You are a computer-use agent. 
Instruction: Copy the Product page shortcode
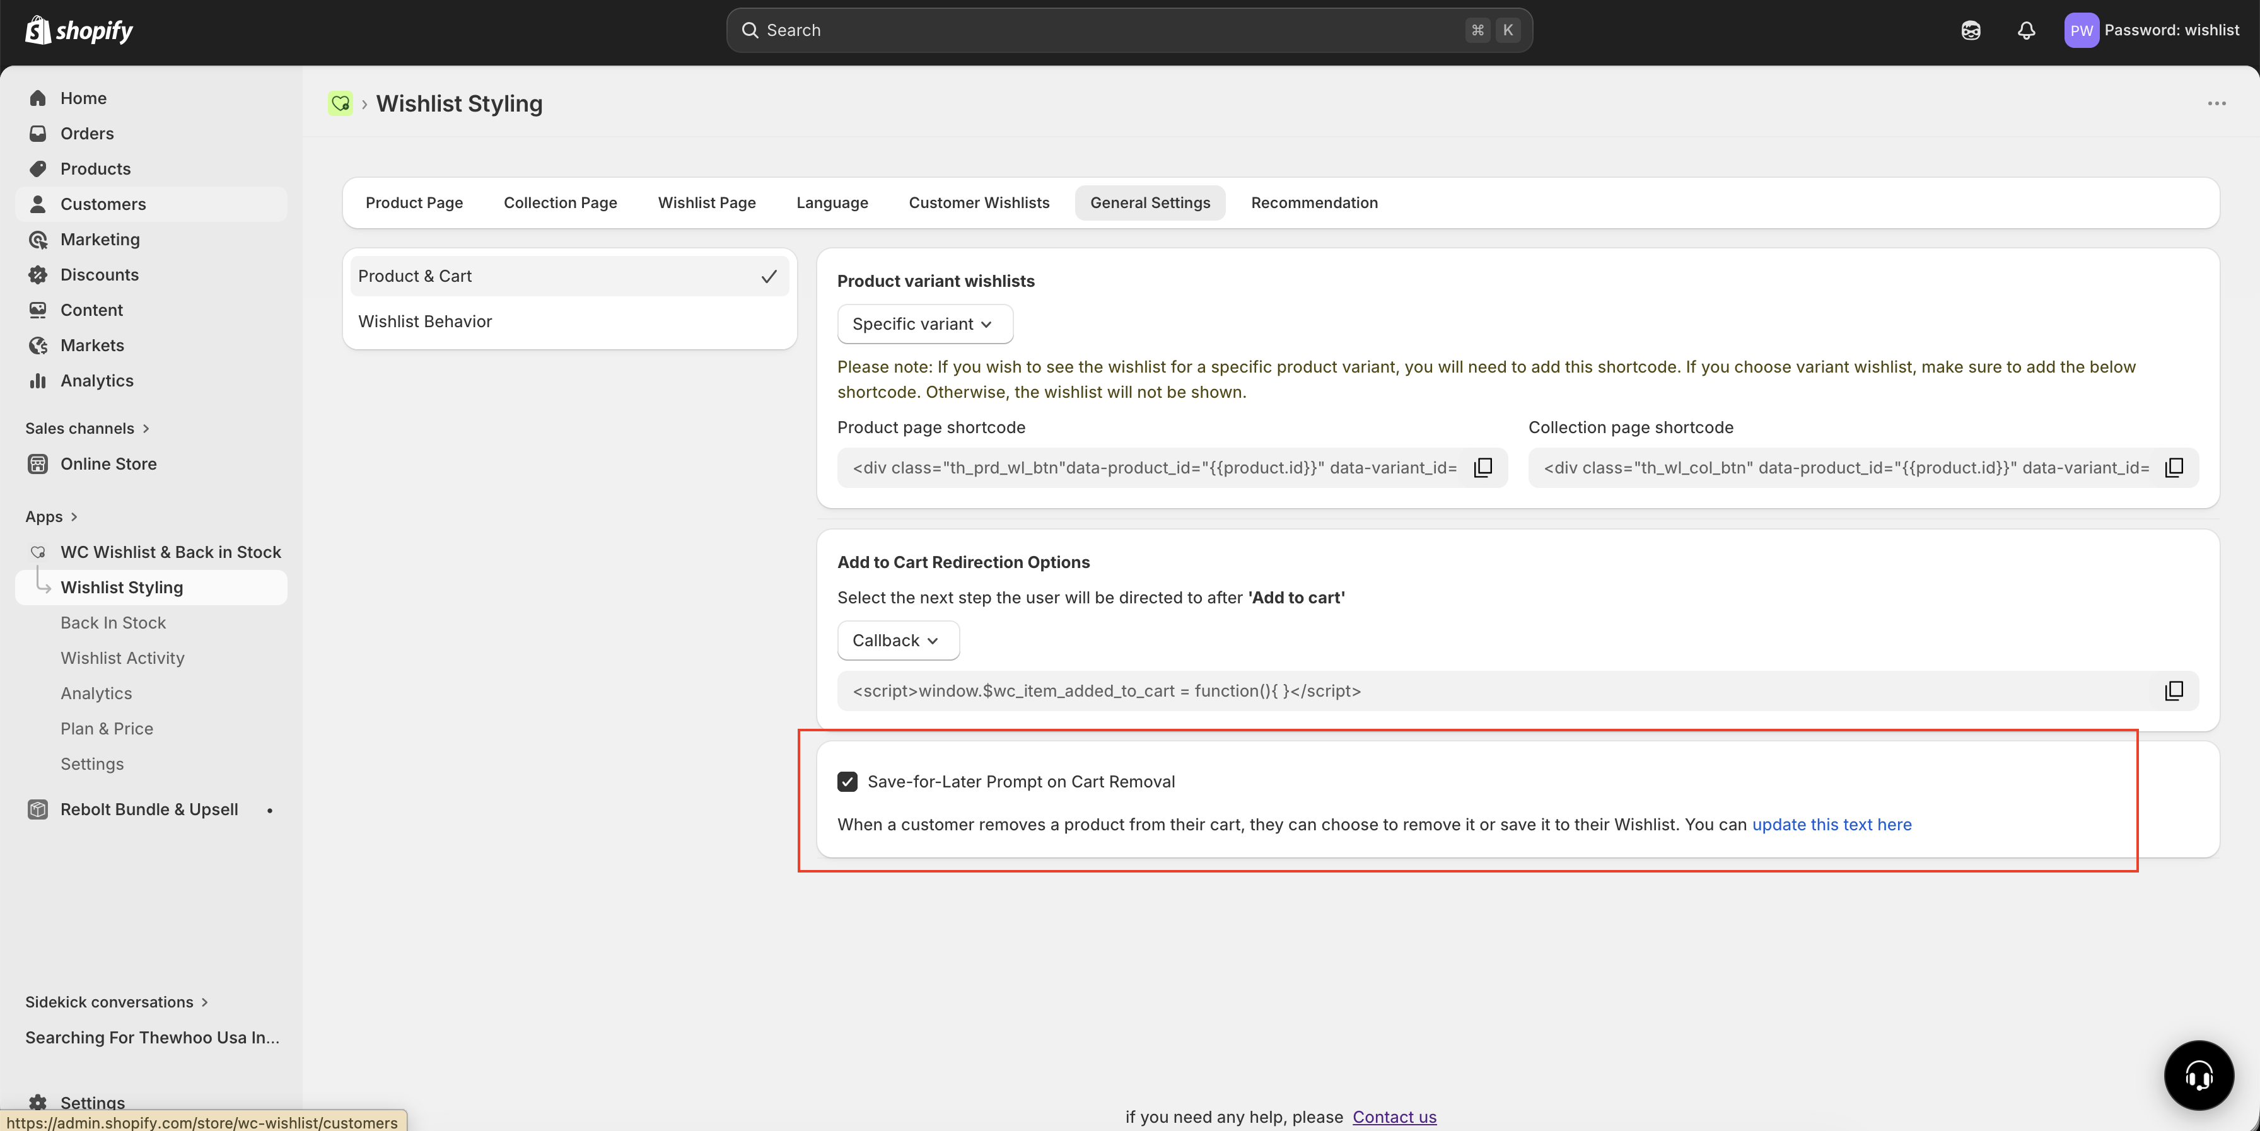click(1482, 468)
